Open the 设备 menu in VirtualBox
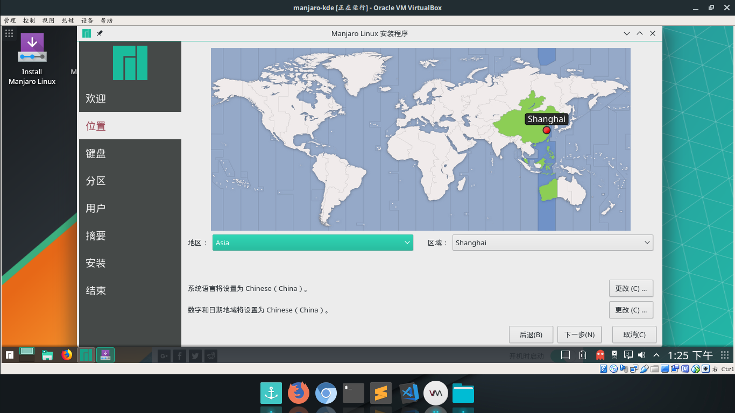The height and width of the screenshot is (413, 735). (87, 20)
